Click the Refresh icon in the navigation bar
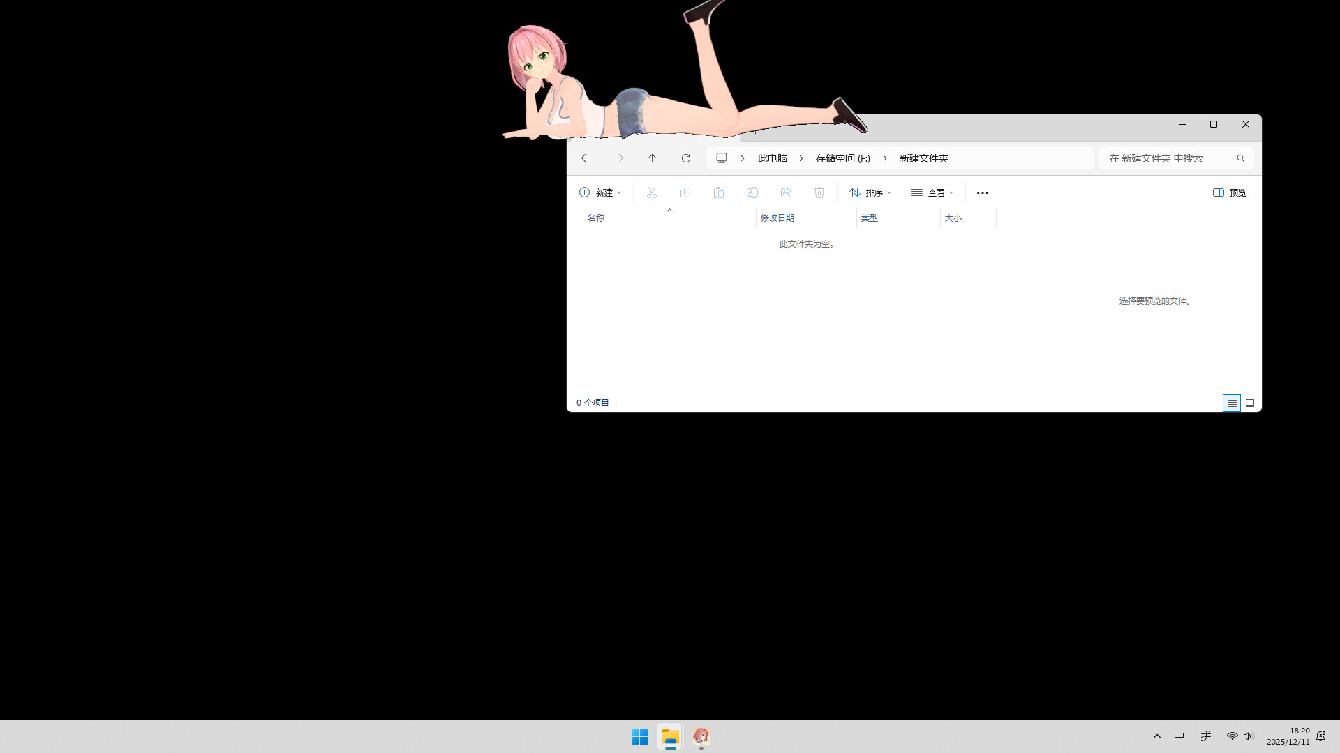This screenshot has height=753, width=1340. click(685, 158)
